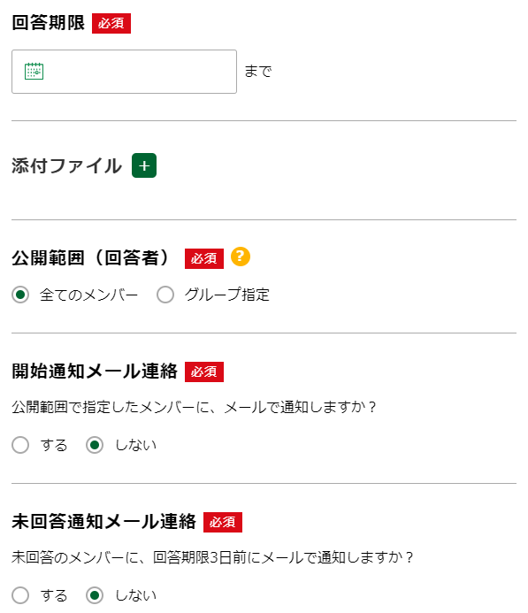Screen dimensions: 528x613
Task: Click the 必須 badge next to 開始通知メール連絡
Action: 204,372
